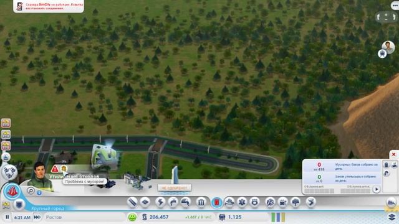Click the recycling bins collected row

[342, 178]
